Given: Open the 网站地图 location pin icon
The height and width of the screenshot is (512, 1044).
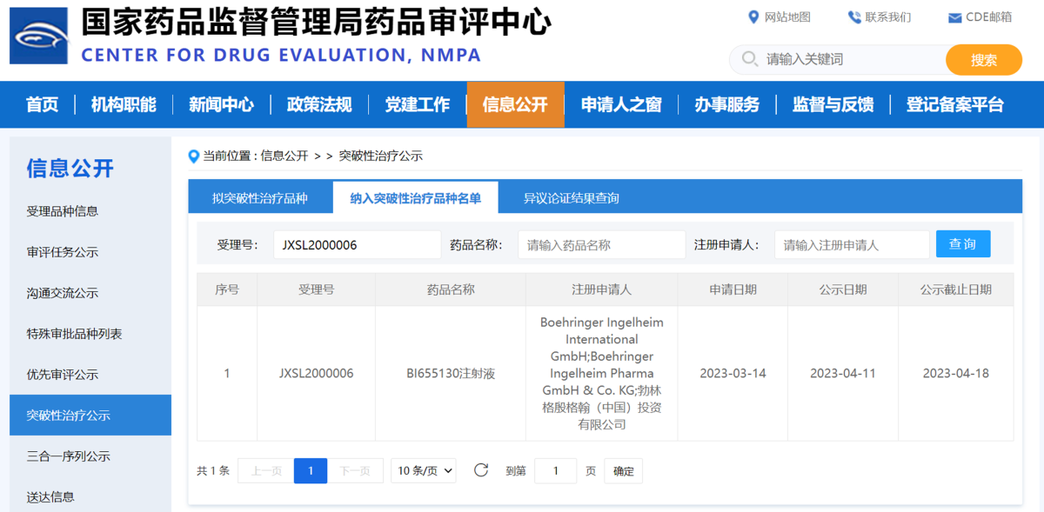Looking at the screenshot, I should 753,17.
